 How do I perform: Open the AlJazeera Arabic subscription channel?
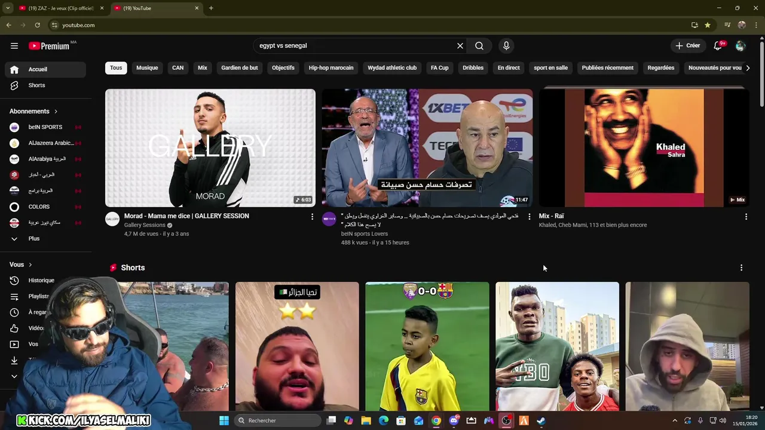[x=45, y=143]
